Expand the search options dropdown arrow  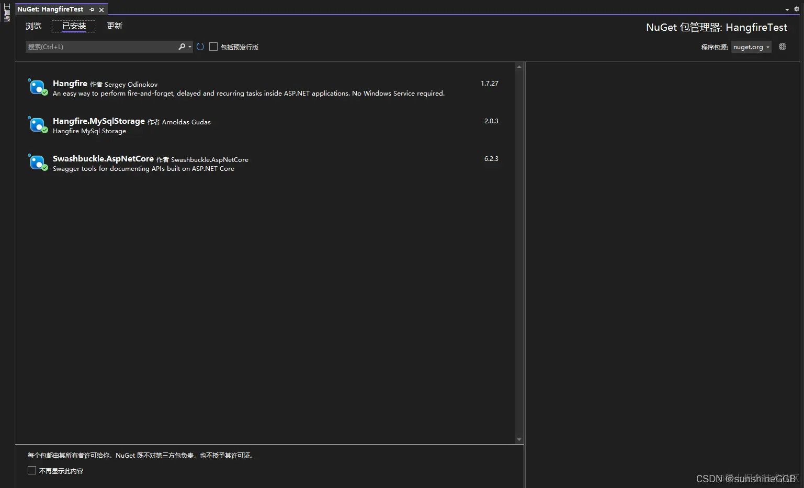[x=190, y=47]
